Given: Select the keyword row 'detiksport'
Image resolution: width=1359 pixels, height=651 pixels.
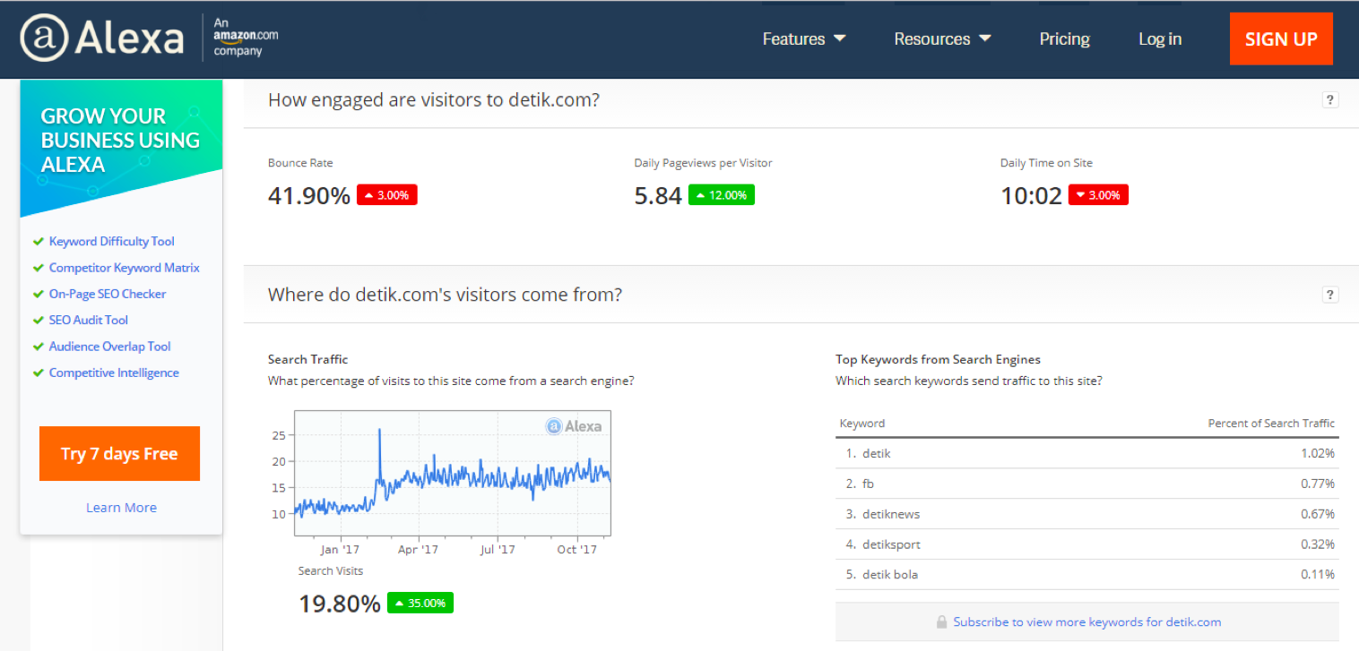Looking at the screenshot, I should [x=1087, y=544].
